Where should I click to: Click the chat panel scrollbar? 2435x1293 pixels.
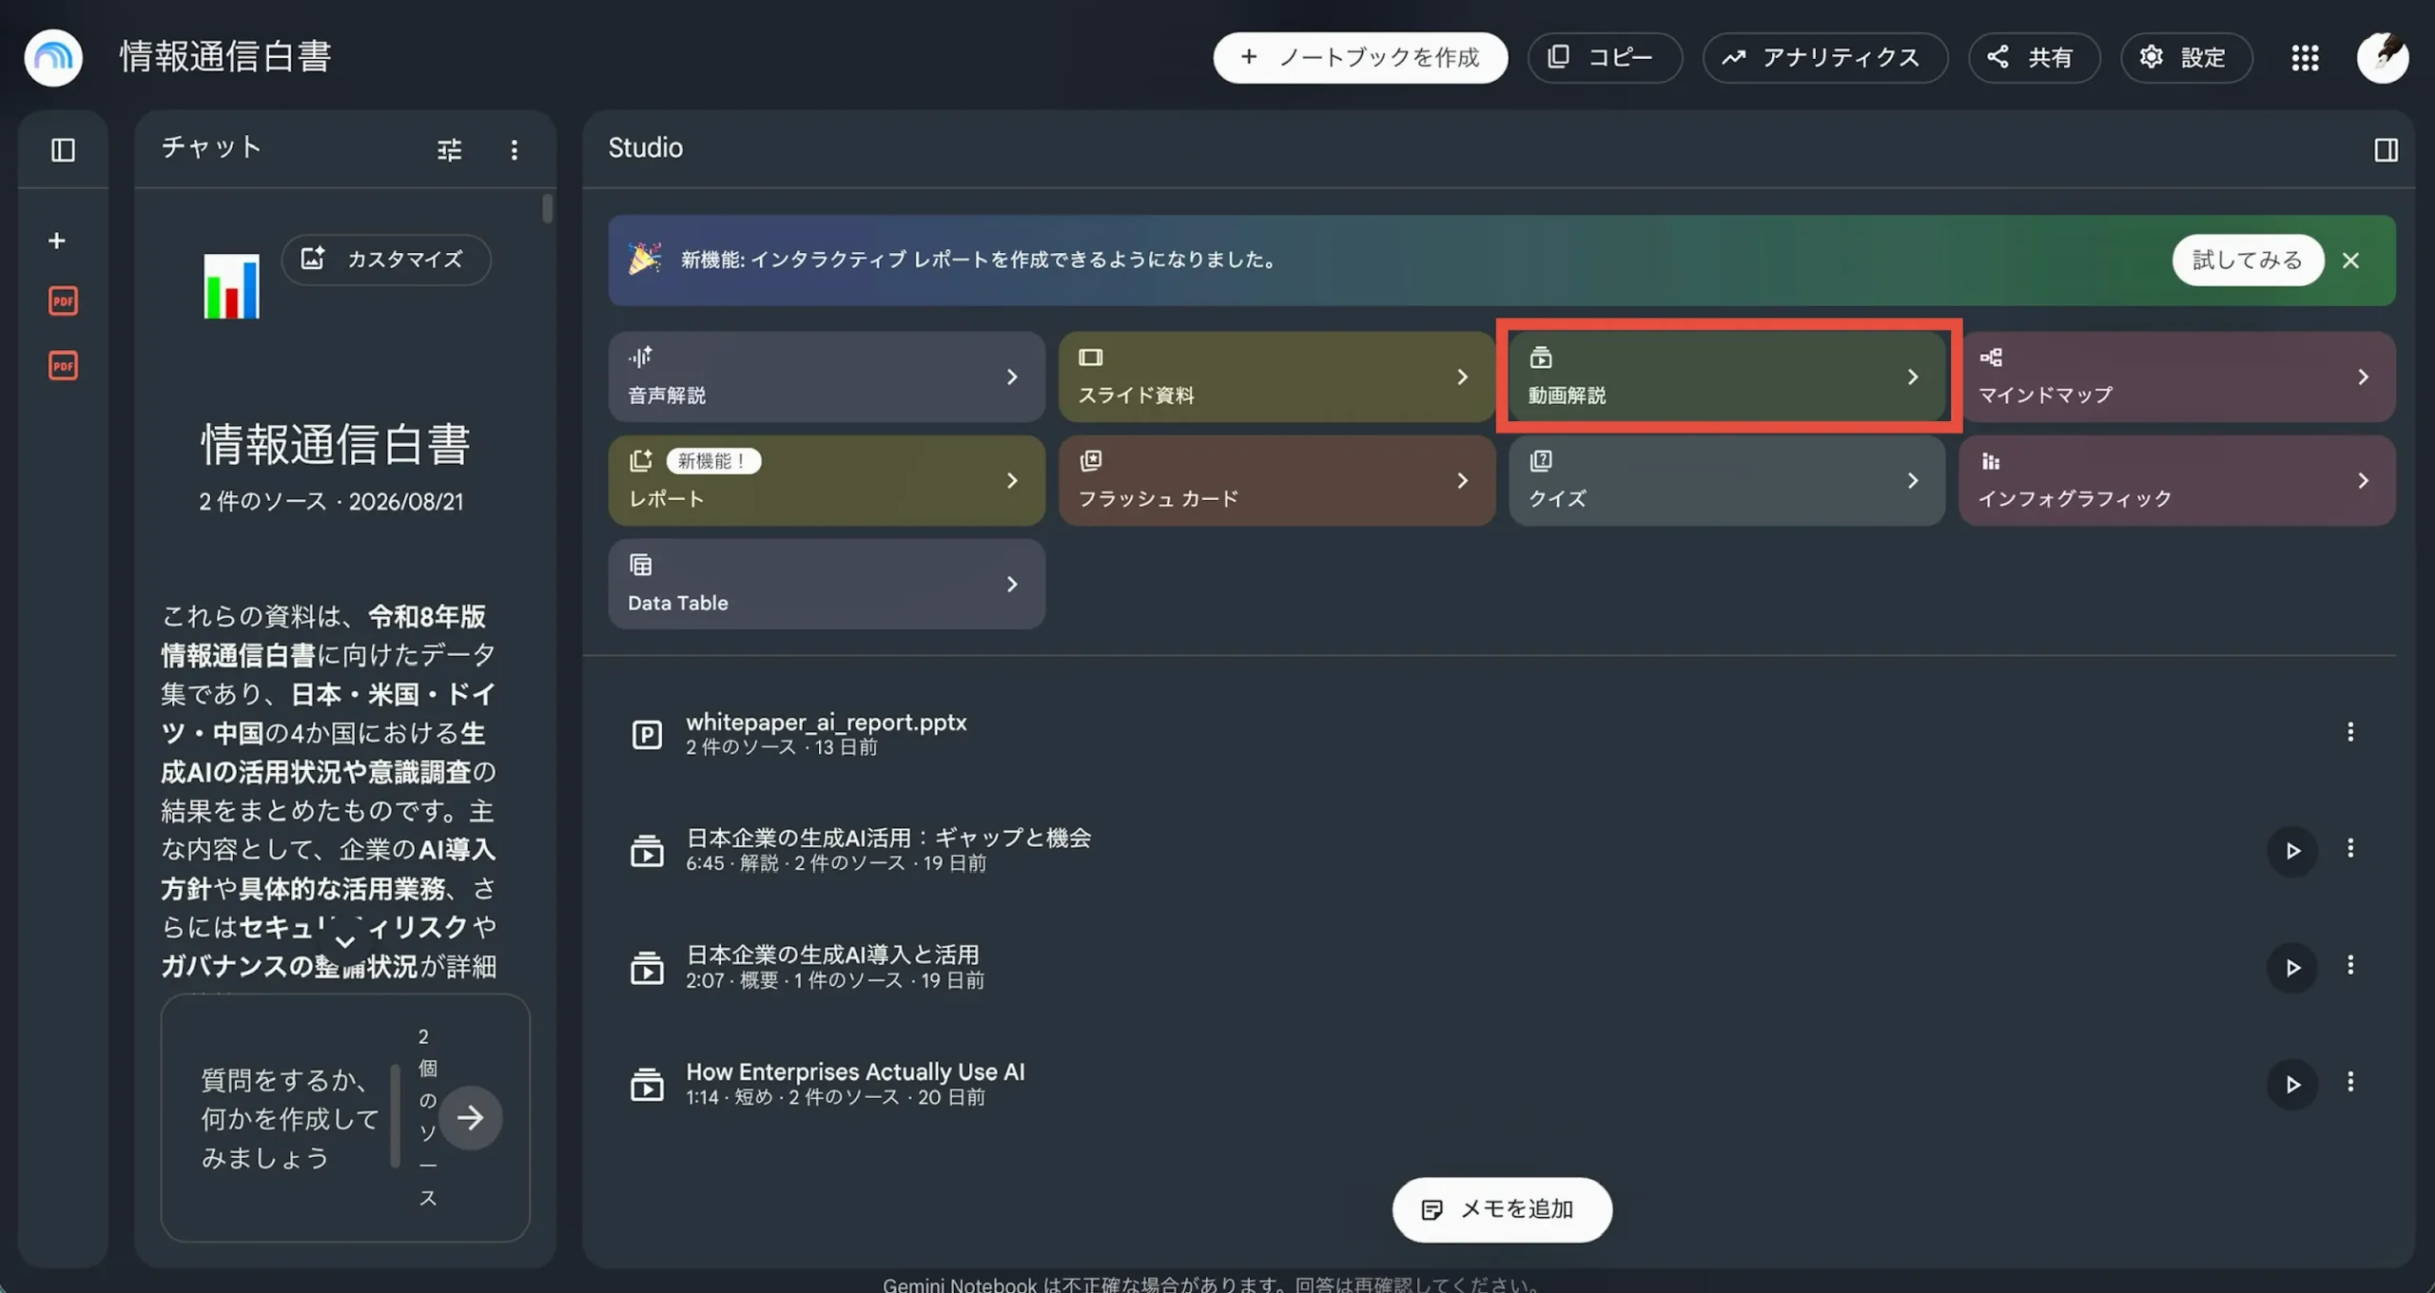[548, 208]
